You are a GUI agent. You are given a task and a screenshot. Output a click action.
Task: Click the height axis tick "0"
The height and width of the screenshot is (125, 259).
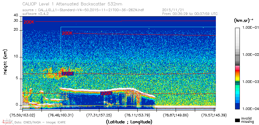(17, 105)
